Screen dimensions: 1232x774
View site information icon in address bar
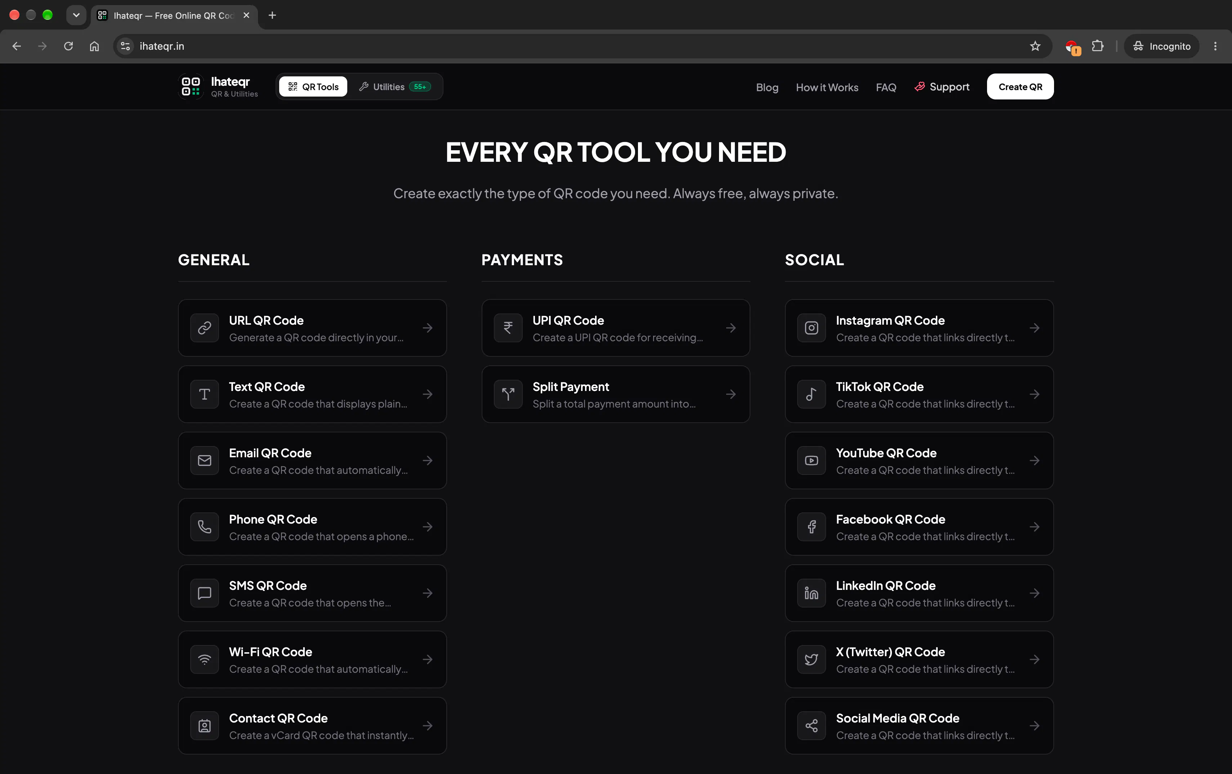125,46
